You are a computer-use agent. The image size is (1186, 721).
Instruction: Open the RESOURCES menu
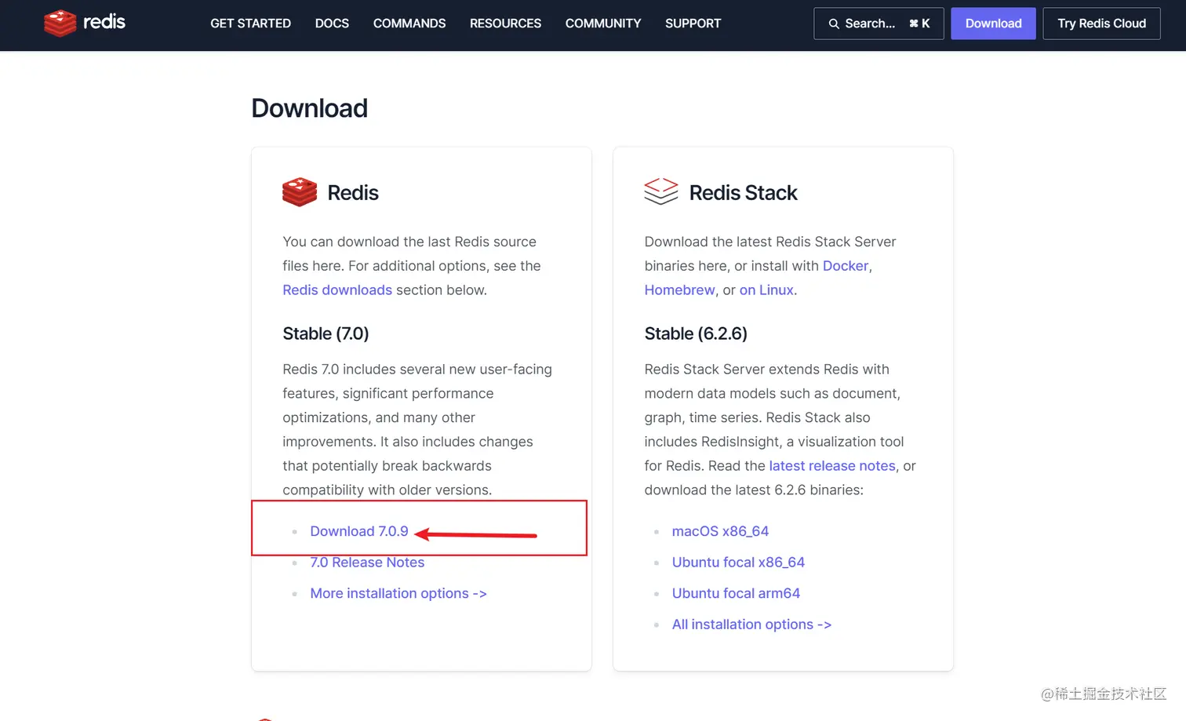pos(505,24)
